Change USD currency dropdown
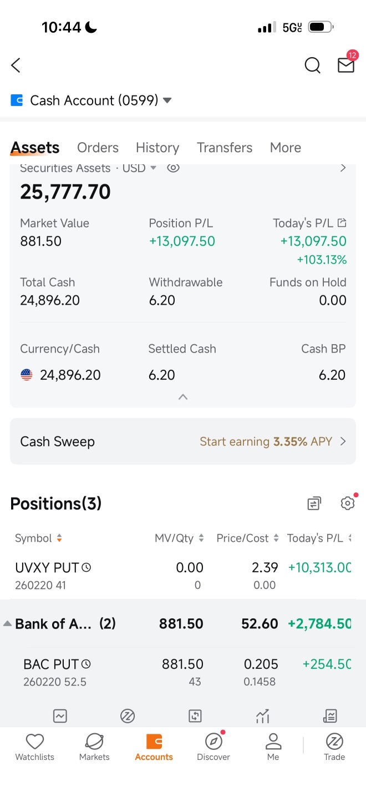 click(x=139, y=168)
